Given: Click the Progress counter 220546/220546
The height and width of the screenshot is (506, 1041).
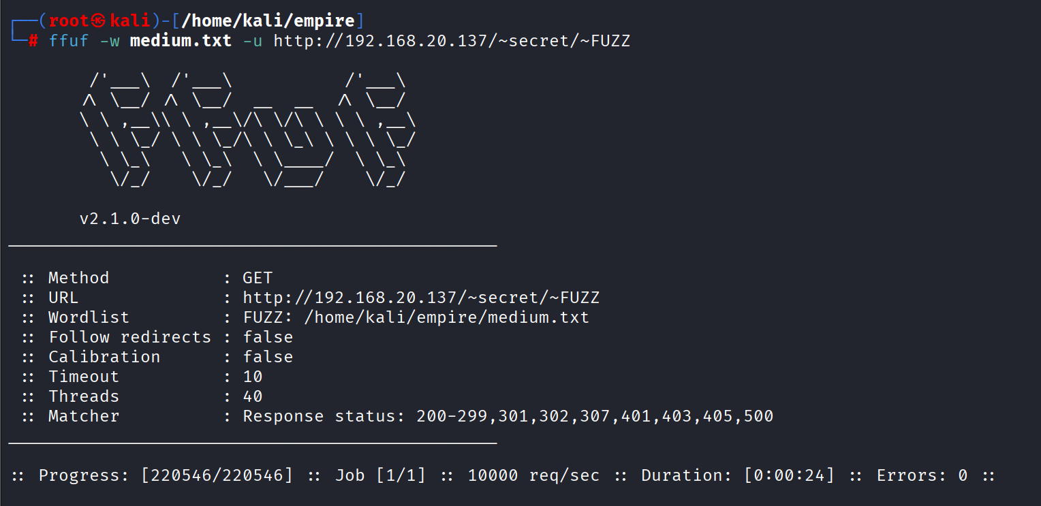Looking at the screenshot, I should pos(217,475).
